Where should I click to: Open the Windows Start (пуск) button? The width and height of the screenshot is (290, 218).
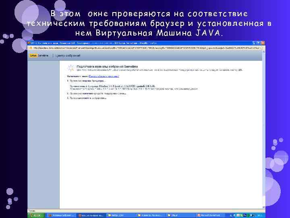[36, 216]
